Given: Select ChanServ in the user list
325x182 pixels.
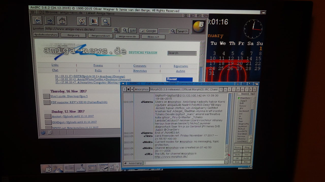Looking at the screenshot, I should (x=245, y=98).
